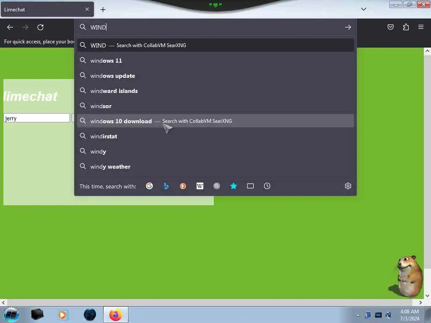The width and height of the screenshot is (431, 323).
Task: Open the clock showing 4:08 AM
Action: click(x=410, y=315)
